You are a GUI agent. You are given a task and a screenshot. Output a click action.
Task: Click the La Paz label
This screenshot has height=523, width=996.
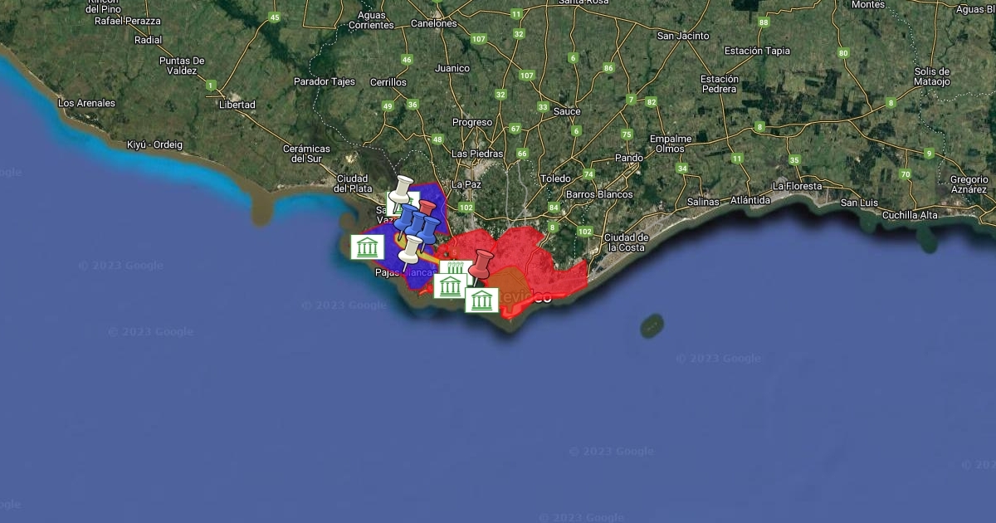[466, 184]
